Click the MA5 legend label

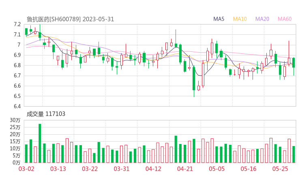coord(219,19)
